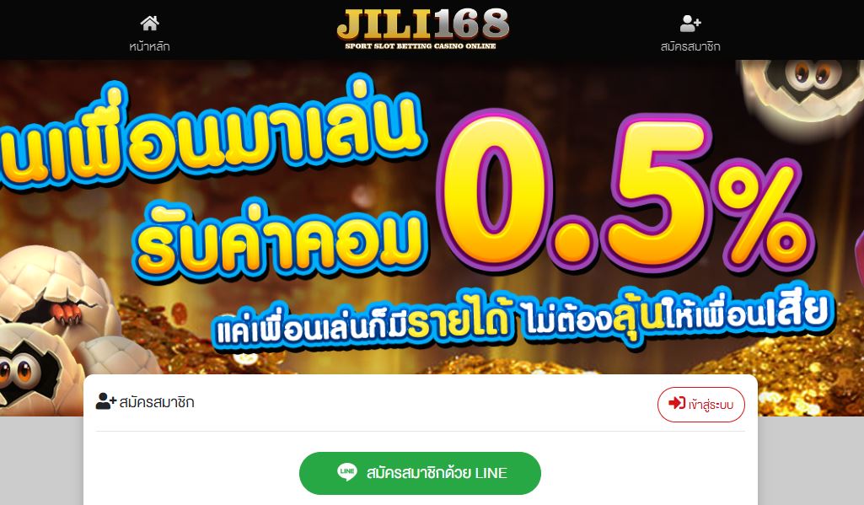The image size is (864, 505).
Task: Click the SPORT SLOT BETTING CASINO ONLINE tagline
Action: coord(421,46)
